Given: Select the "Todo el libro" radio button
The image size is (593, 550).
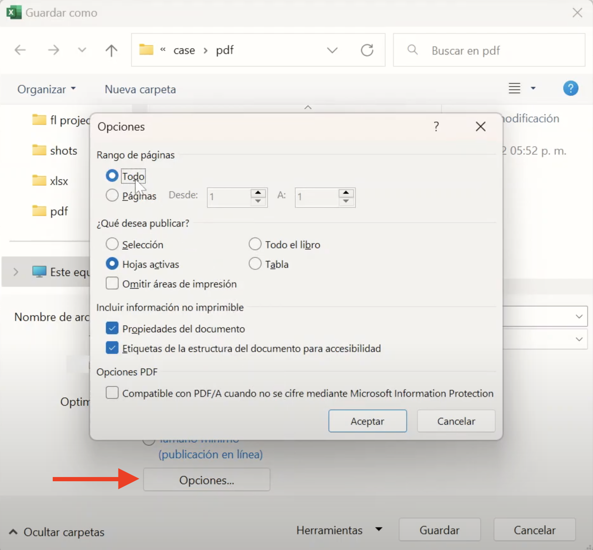Looking at the screenshot, I should coord(255,244).
